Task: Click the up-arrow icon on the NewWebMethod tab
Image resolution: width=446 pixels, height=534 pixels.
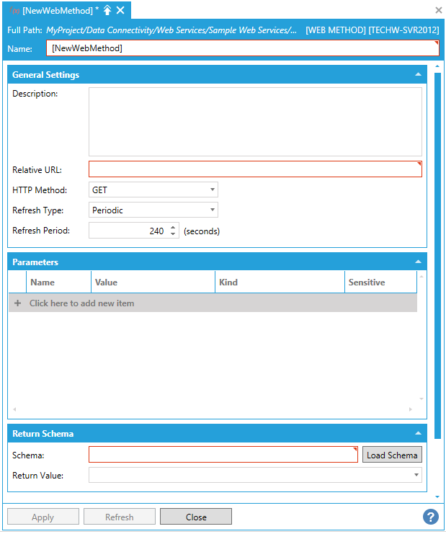Action: (x=107, y=10)
